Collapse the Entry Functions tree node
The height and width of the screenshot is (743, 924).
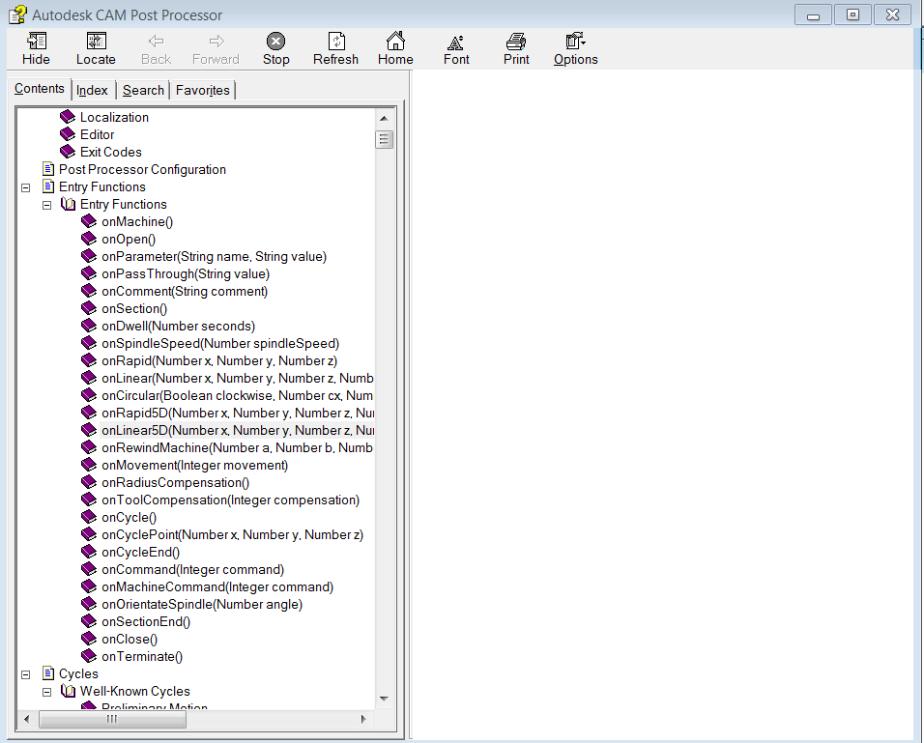pyautogui.click(x=25, y=186)
